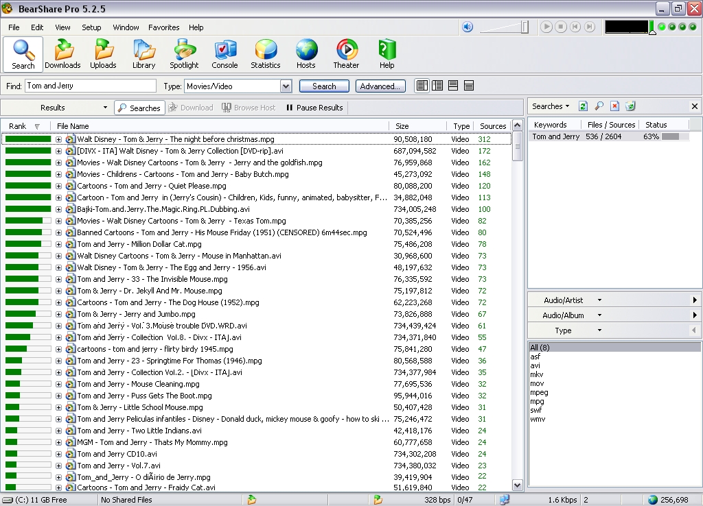Screen dimensions: 703x506
Task: Open the Downloads view
Action: click(x=62, y=53)
